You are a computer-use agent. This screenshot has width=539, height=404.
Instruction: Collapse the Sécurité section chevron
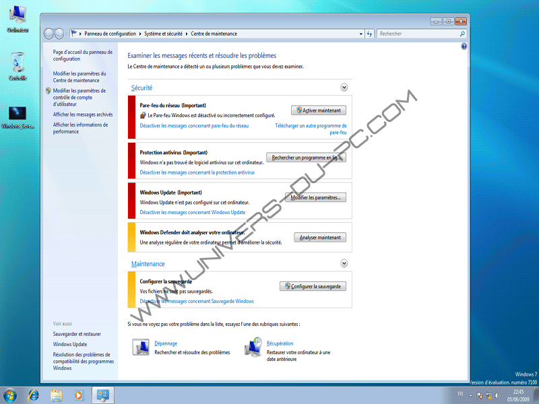pyautogui.click(x=344, y=88)
